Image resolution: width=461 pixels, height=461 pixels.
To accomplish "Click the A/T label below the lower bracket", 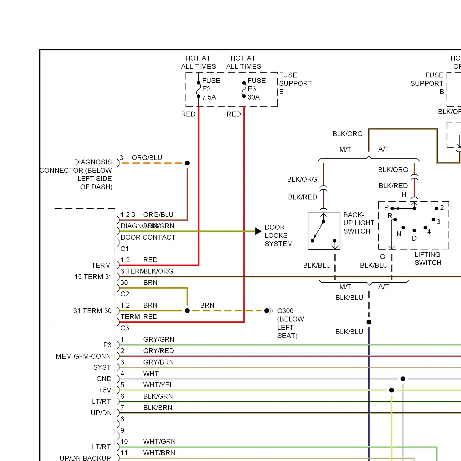I will pyautogui.click(x=383, y=286).
